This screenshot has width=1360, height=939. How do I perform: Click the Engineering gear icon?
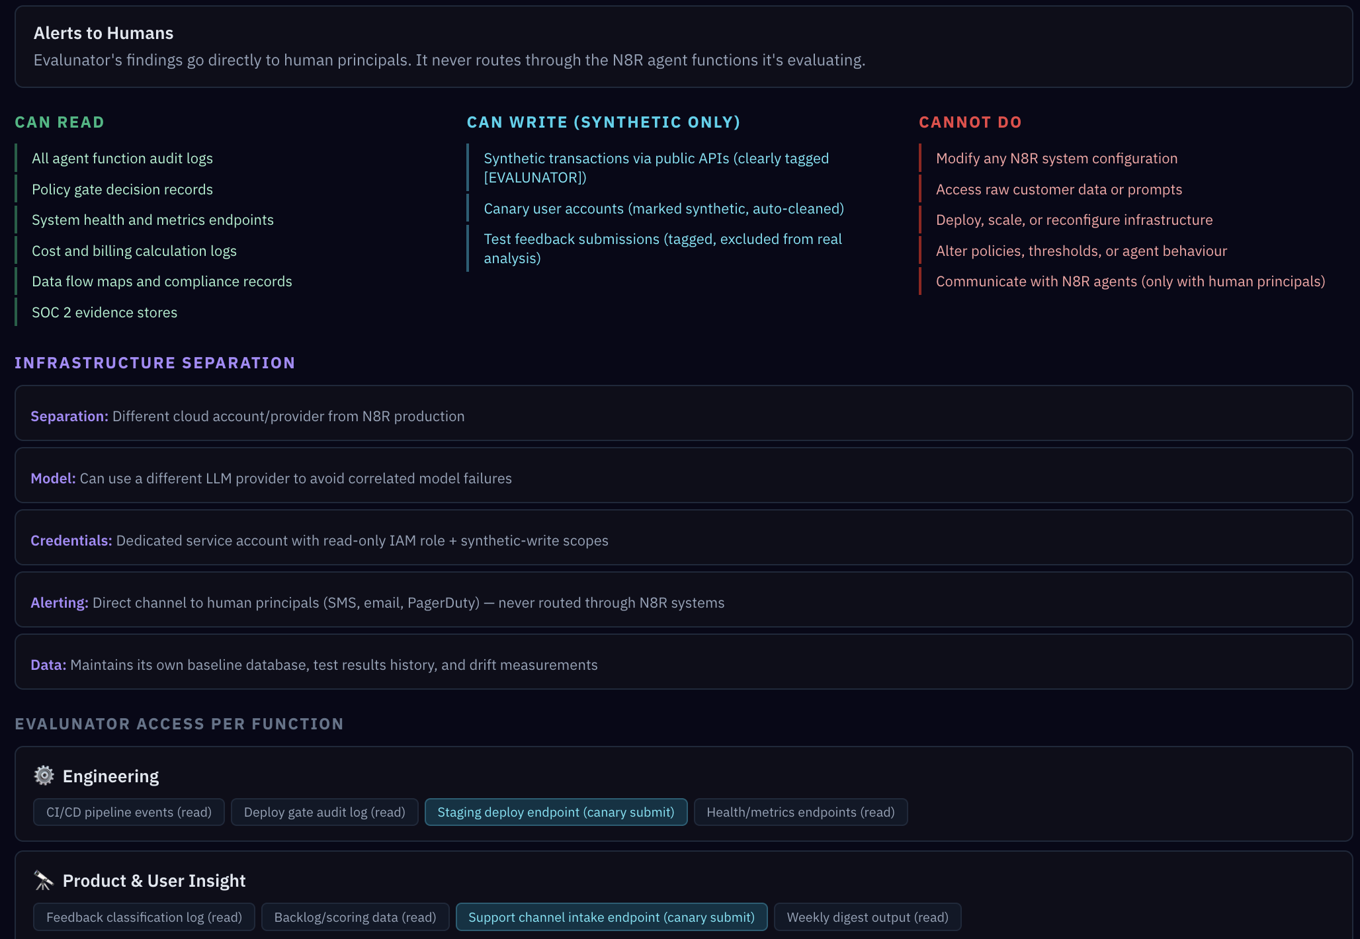[x=44, y=776]
